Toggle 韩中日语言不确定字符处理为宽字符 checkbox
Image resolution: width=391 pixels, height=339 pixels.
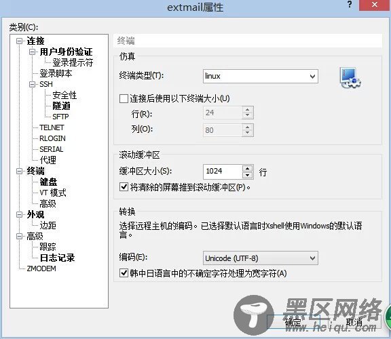coord(124,273)
